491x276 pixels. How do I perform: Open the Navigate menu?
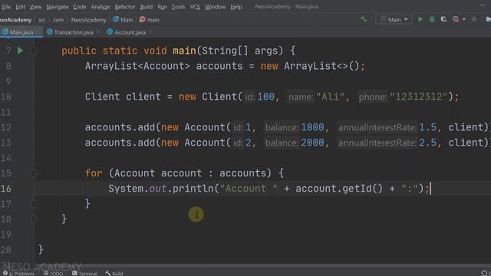58,7
